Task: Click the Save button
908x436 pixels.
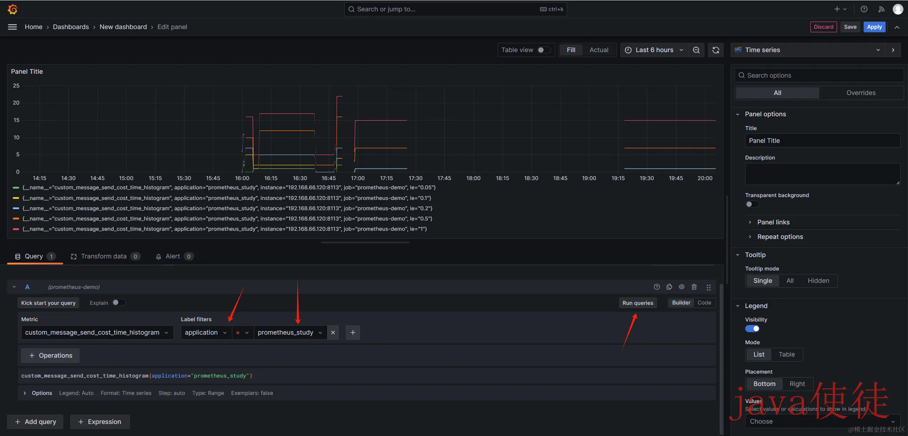Action: pyautogui.click(x=850, y=27)
